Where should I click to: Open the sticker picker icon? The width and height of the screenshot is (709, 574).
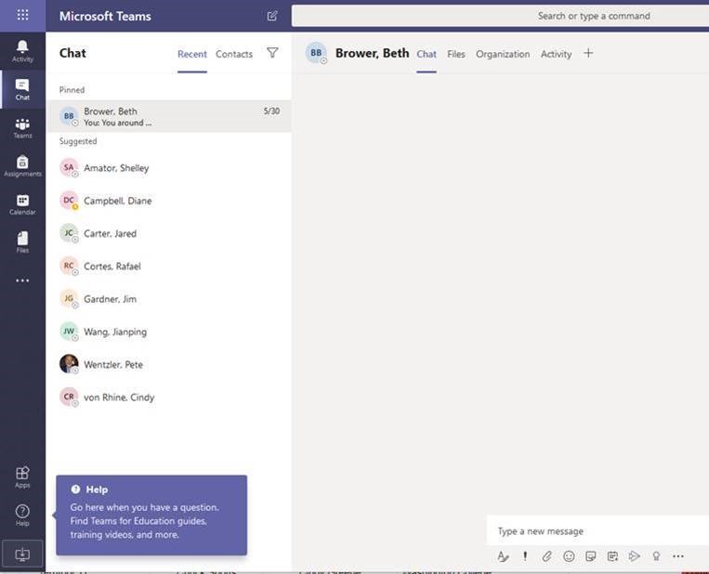(x=591, y=556)
